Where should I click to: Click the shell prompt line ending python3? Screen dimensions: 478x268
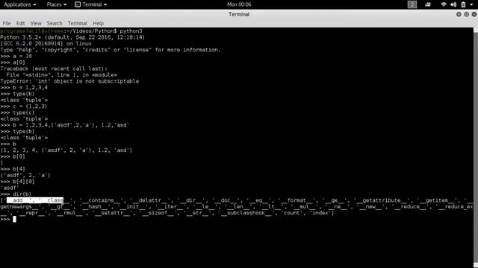pyautogui.click(x=72, y=31)
